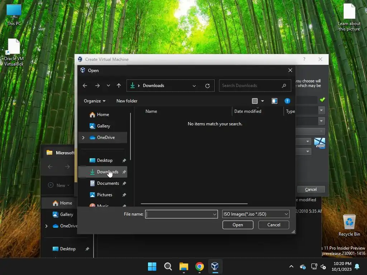The width and height of the screenshot is (367, 275).
Task: Open notification bell in taskbar
Action: coord(357,266)
